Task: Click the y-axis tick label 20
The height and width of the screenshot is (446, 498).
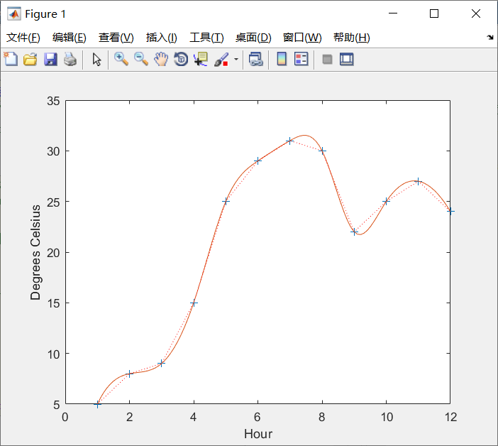Action: click(x=53, y=253)
